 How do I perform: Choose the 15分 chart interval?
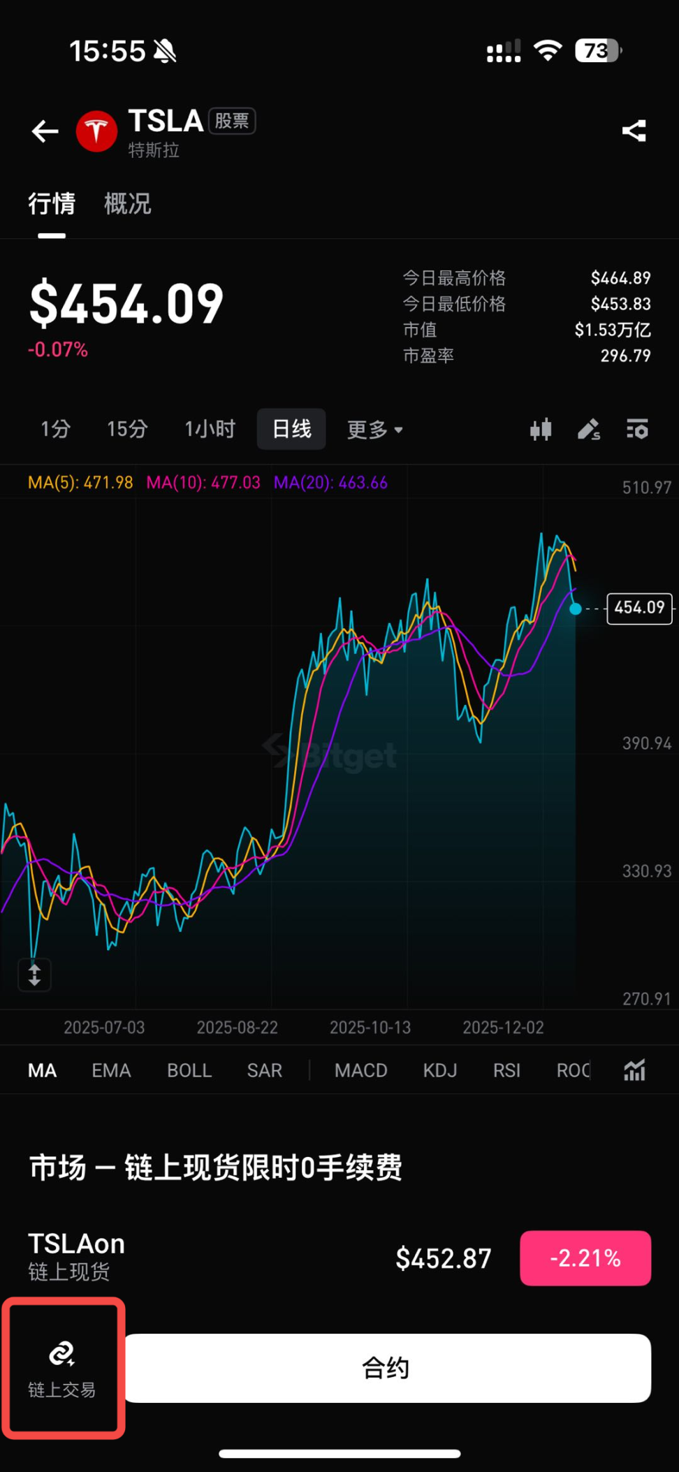pyautogui.click(x=127, y=429)
